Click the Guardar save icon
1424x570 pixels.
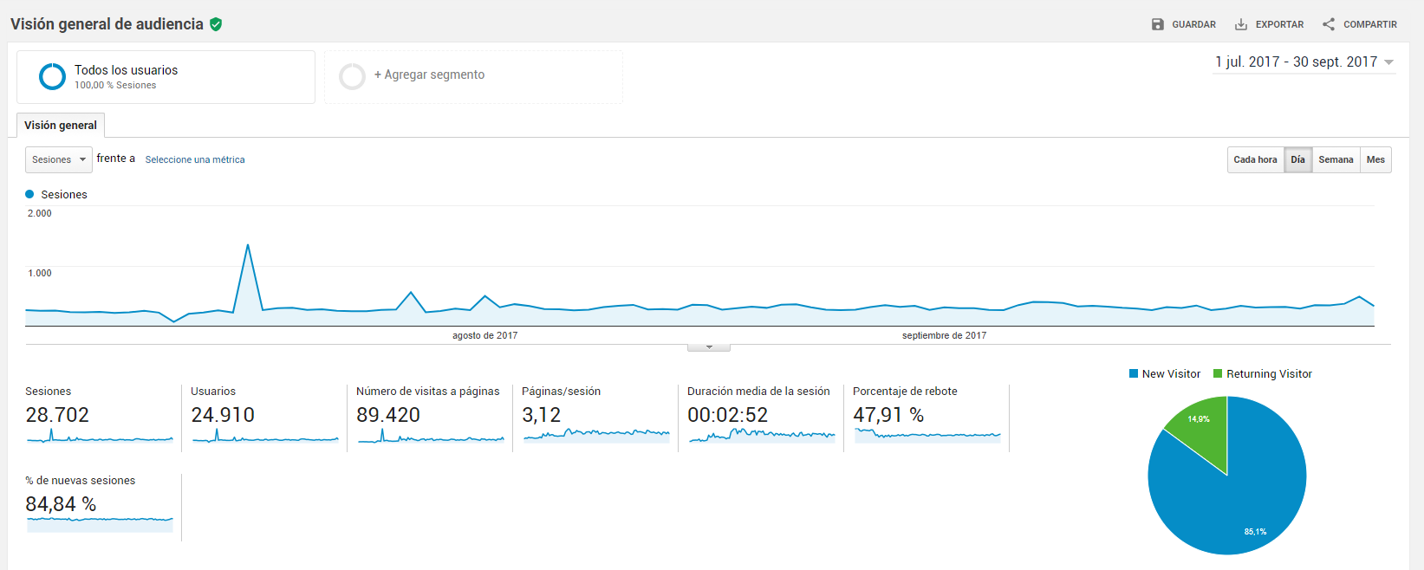tap(1157, 24)
